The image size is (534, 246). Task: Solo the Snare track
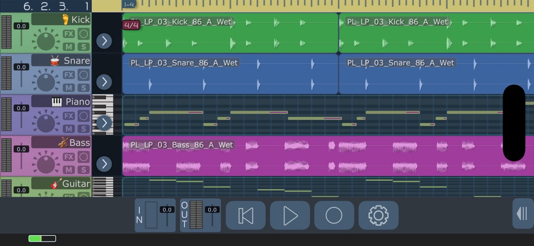coord(83,88)
